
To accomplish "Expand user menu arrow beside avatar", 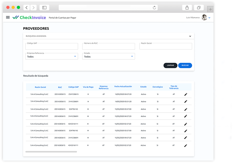I will 209,18.
